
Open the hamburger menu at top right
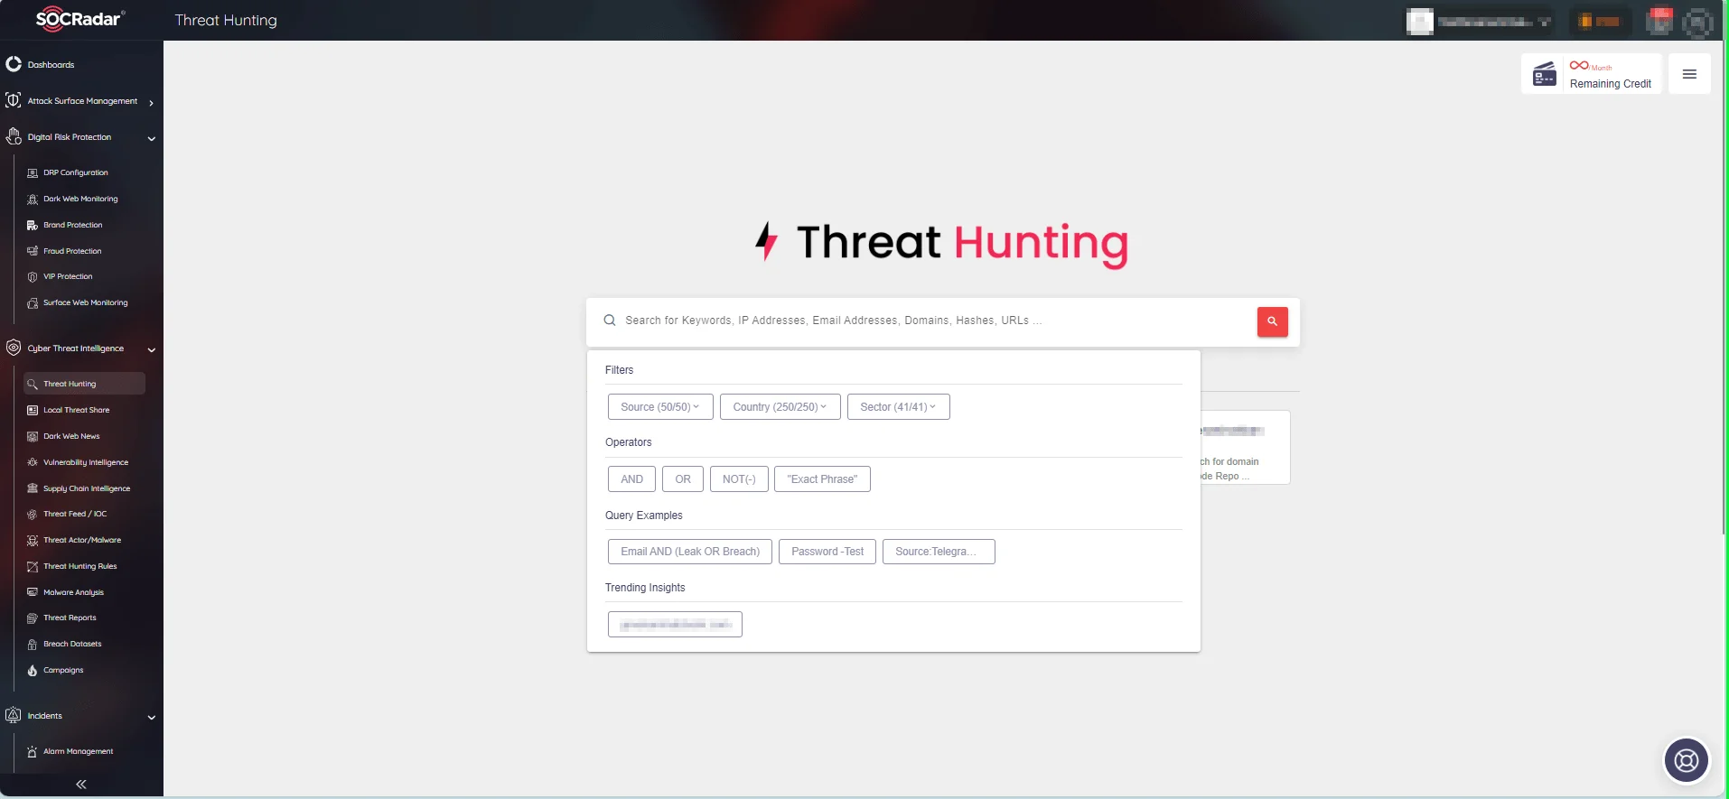(1689, 74)
